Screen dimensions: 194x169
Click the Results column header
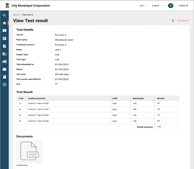coord(161,98)
